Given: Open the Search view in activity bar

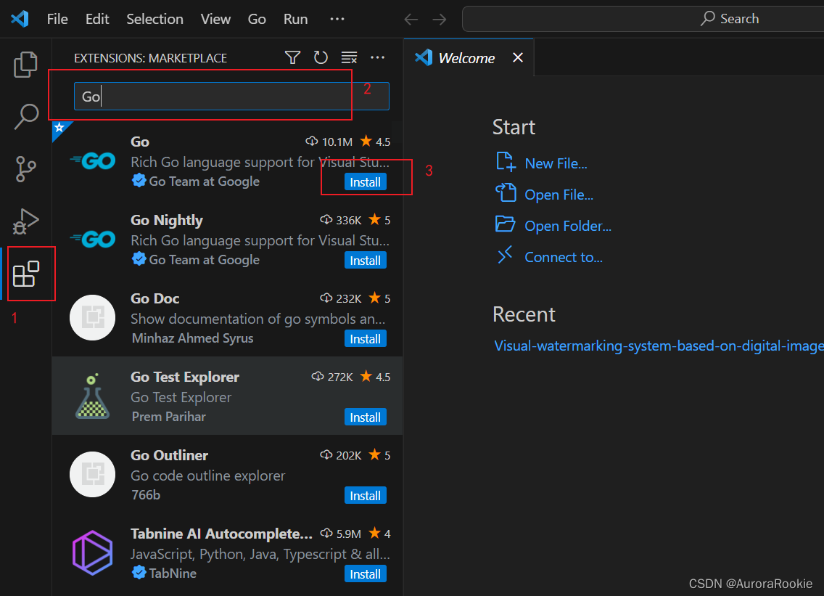Looking at the screenshot, I should click(26, 116).
